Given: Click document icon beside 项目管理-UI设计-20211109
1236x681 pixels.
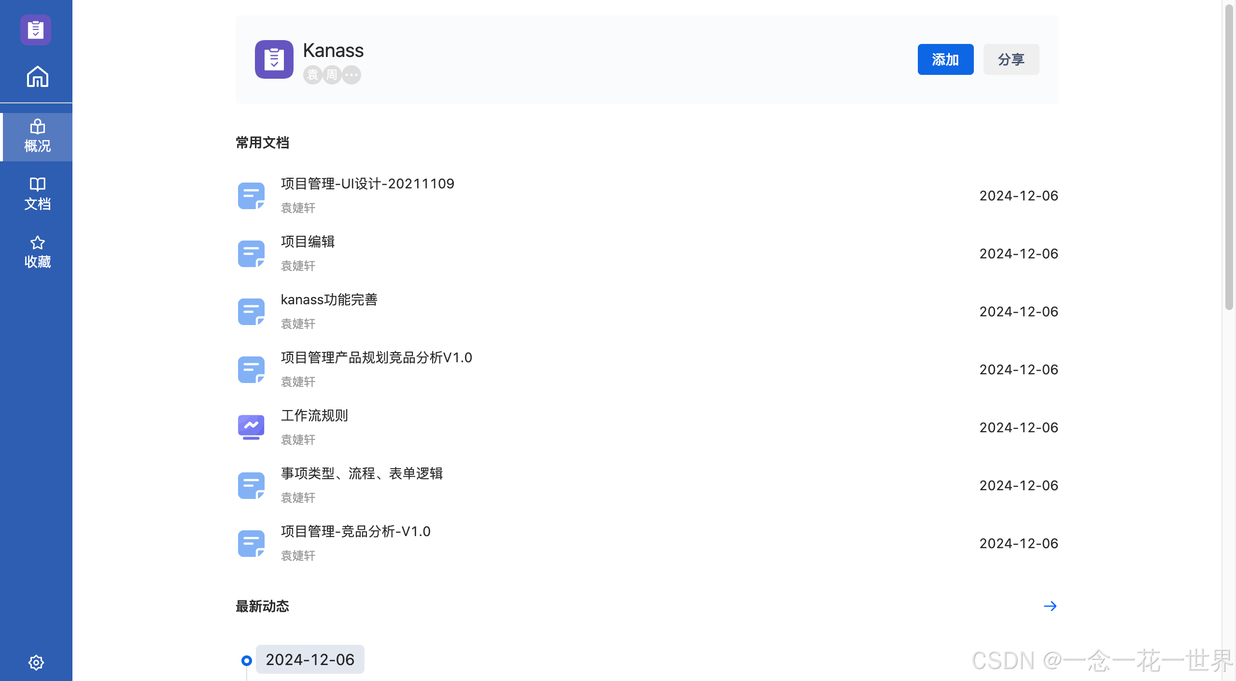Looking at the screenshot, I should point(251,196).
